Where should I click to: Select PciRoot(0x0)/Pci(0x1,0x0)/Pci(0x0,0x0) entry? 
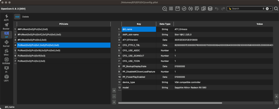click(x=64, y=45)
